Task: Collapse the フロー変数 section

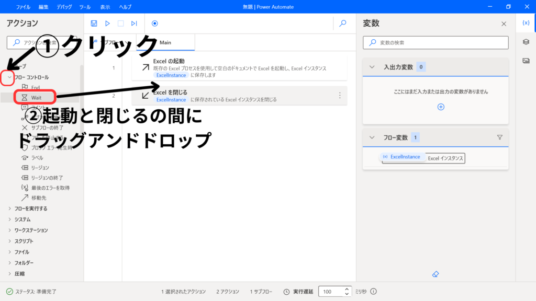Action: pos(372,137)
